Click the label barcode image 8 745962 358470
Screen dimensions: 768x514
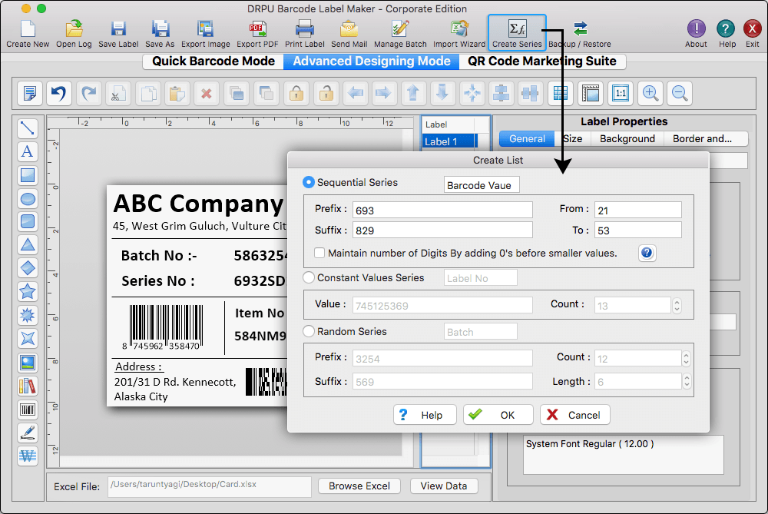(163, 327)
